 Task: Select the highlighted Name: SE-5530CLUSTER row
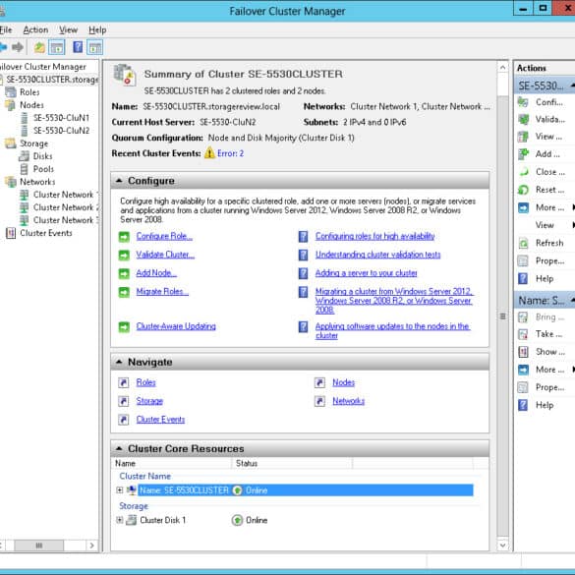[305, 490]
